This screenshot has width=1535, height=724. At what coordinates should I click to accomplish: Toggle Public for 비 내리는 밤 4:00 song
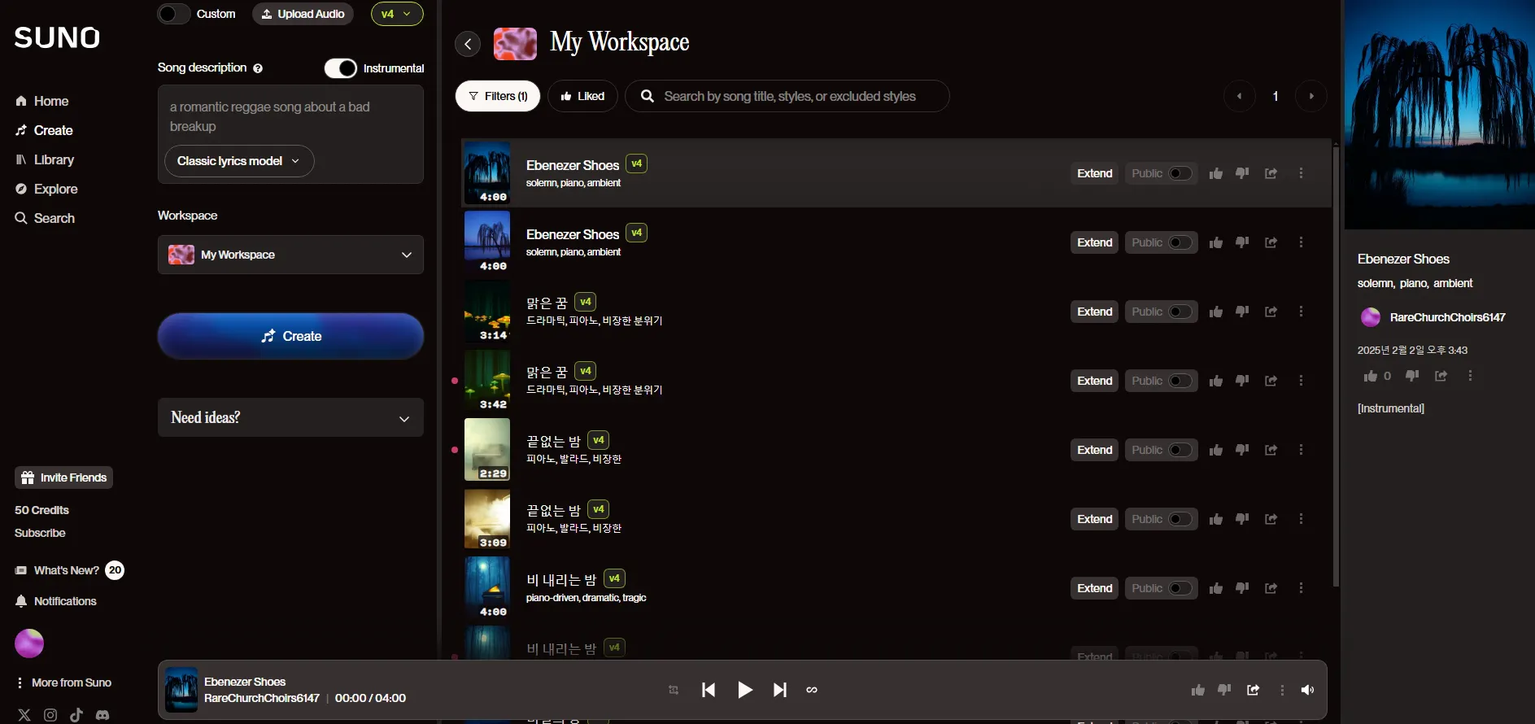point(1180,588)
